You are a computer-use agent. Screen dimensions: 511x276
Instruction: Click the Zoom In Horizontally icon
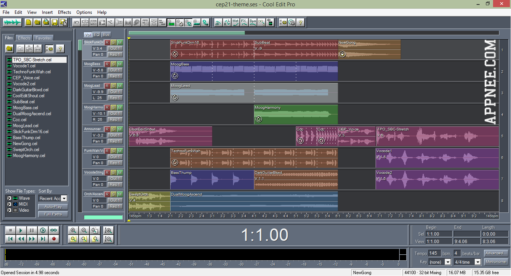point(73,230)
